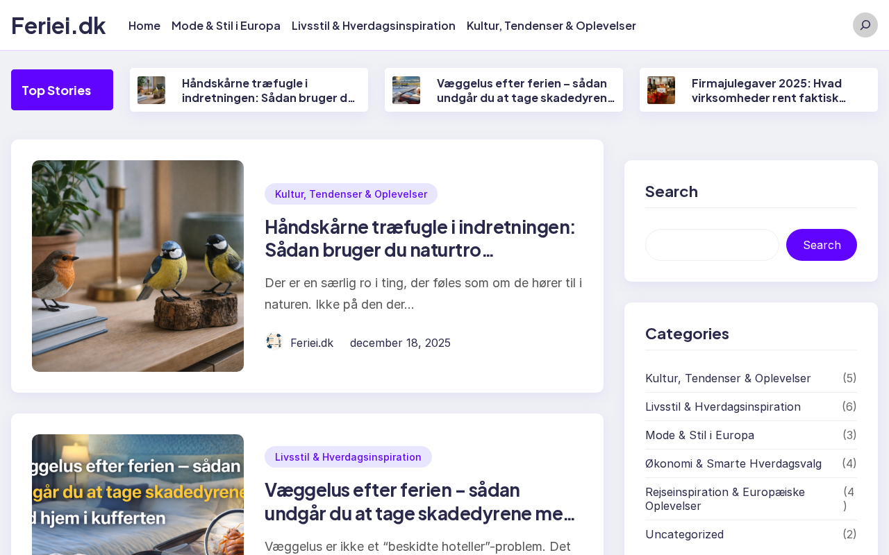
Task: Open category Mode & Stil i Europa in sidebar
Action: pos(699,435)
